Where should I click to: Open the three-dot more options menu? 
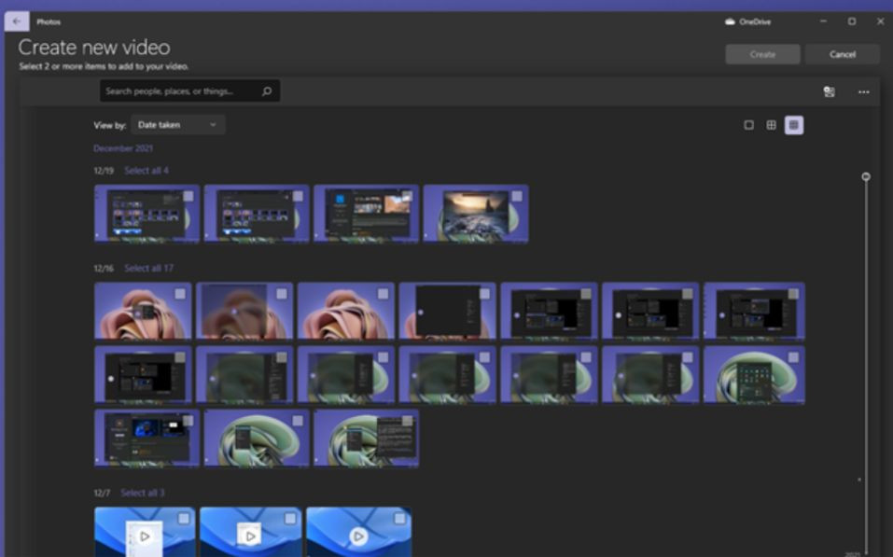pos(863,91)
